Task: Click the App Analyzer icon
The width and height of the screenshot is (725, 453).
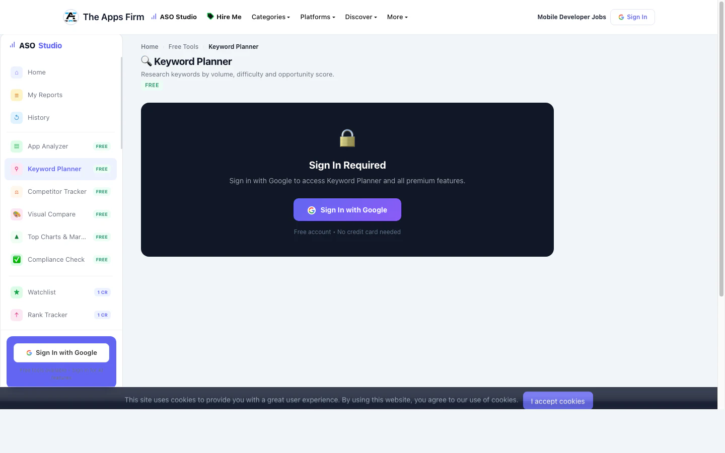Action: tap(17, 146)
